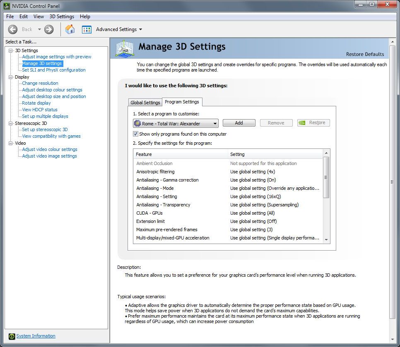Click the NVIDIA Control Panel title icon
The width and height of the screenshot is (400, 347).
click(x=7, y=5)
